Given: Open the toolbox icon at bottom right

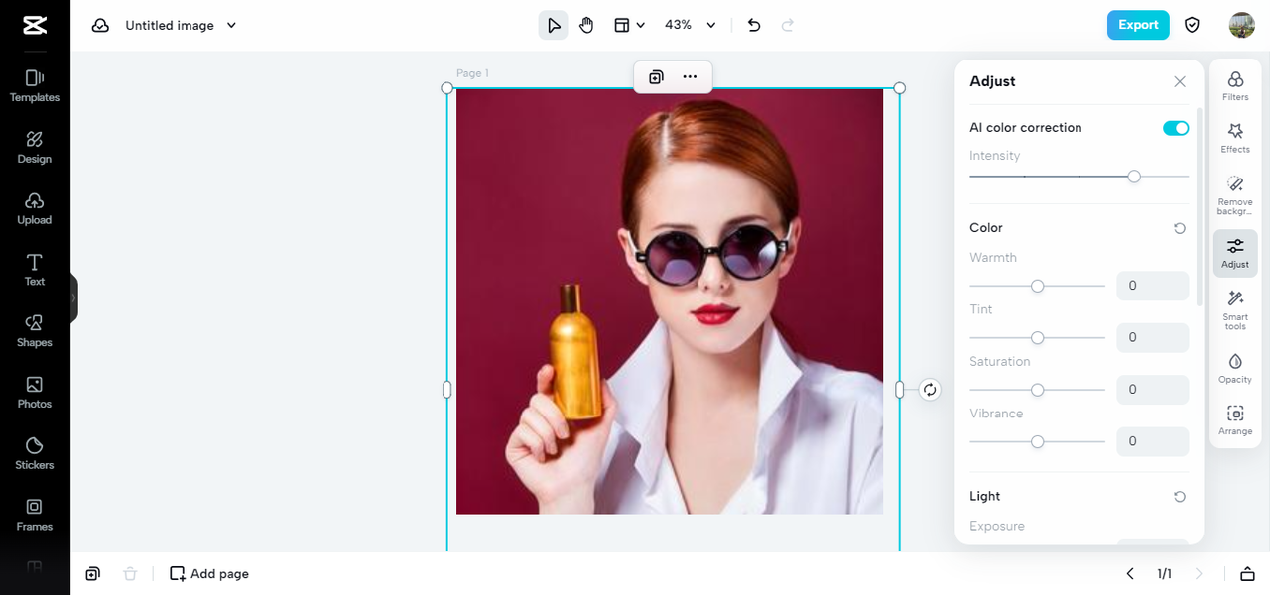Looking at the screenshot, I should [x=1247, y=573].
